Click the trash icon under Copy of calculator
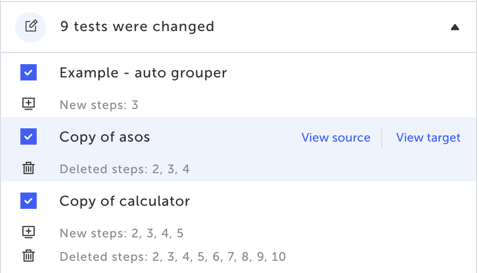Screen dimensions: 479x273 tap(29, 256)
